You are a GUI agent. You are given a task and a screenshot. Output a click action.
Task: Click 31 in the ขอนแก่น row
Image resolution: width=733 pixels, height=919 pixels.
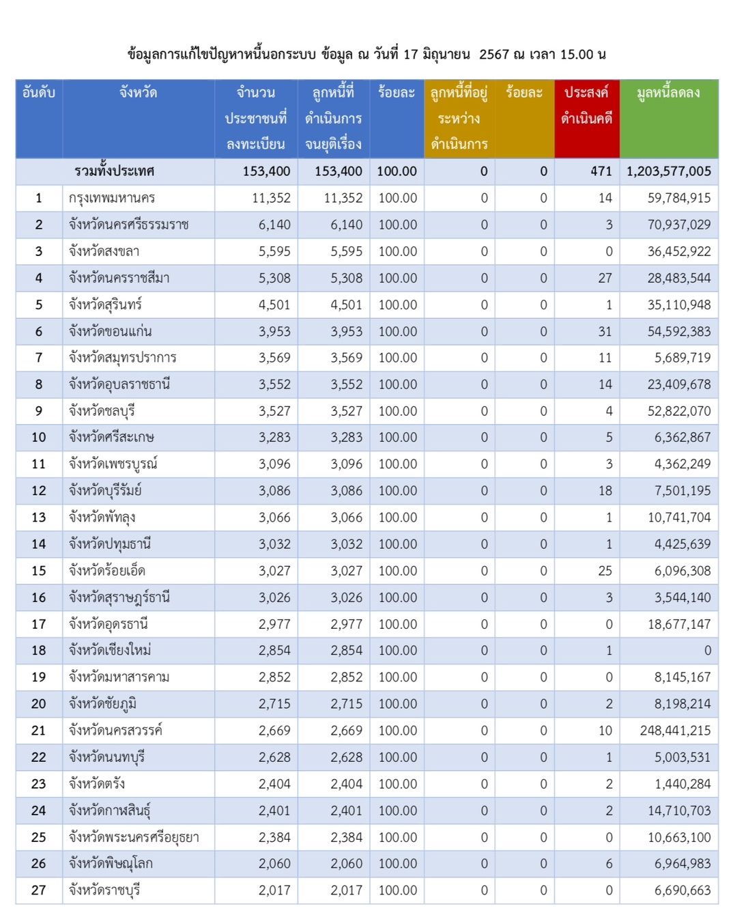point(605,331)
